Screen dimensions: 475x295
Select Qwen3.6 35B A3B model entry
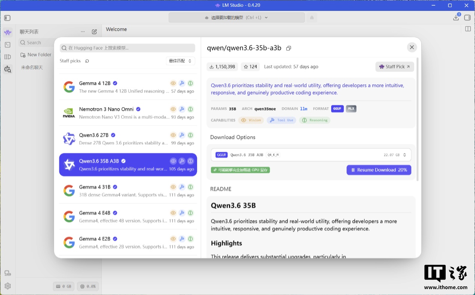tap(128, 165)
